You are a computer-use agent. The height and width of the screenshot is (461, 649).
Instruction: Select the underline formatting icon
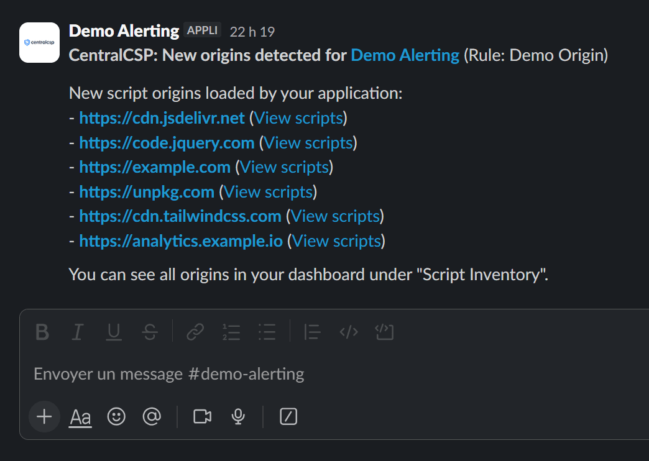113,332
